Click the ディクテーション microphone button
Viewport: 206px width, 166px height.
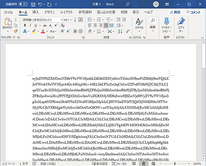click(x=167, y=25)
